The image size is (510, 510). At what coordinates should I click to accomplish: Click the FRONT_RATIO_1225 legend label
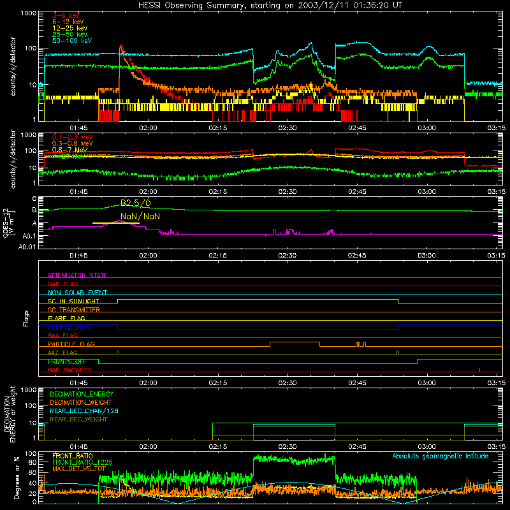tap(82, 462)
